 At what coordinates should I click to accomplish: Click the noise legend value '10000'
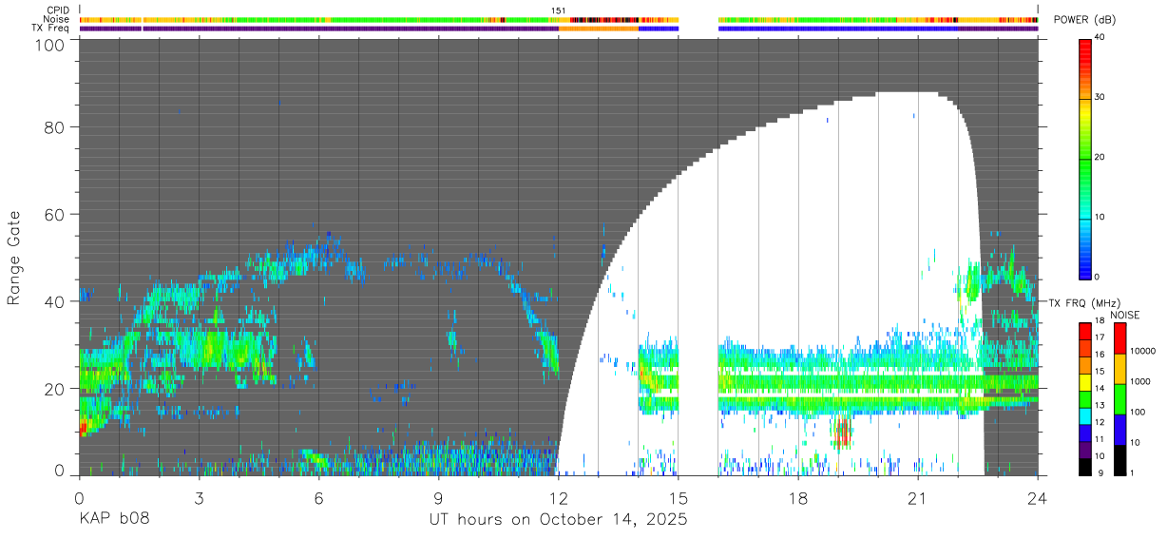(1145, 351)
